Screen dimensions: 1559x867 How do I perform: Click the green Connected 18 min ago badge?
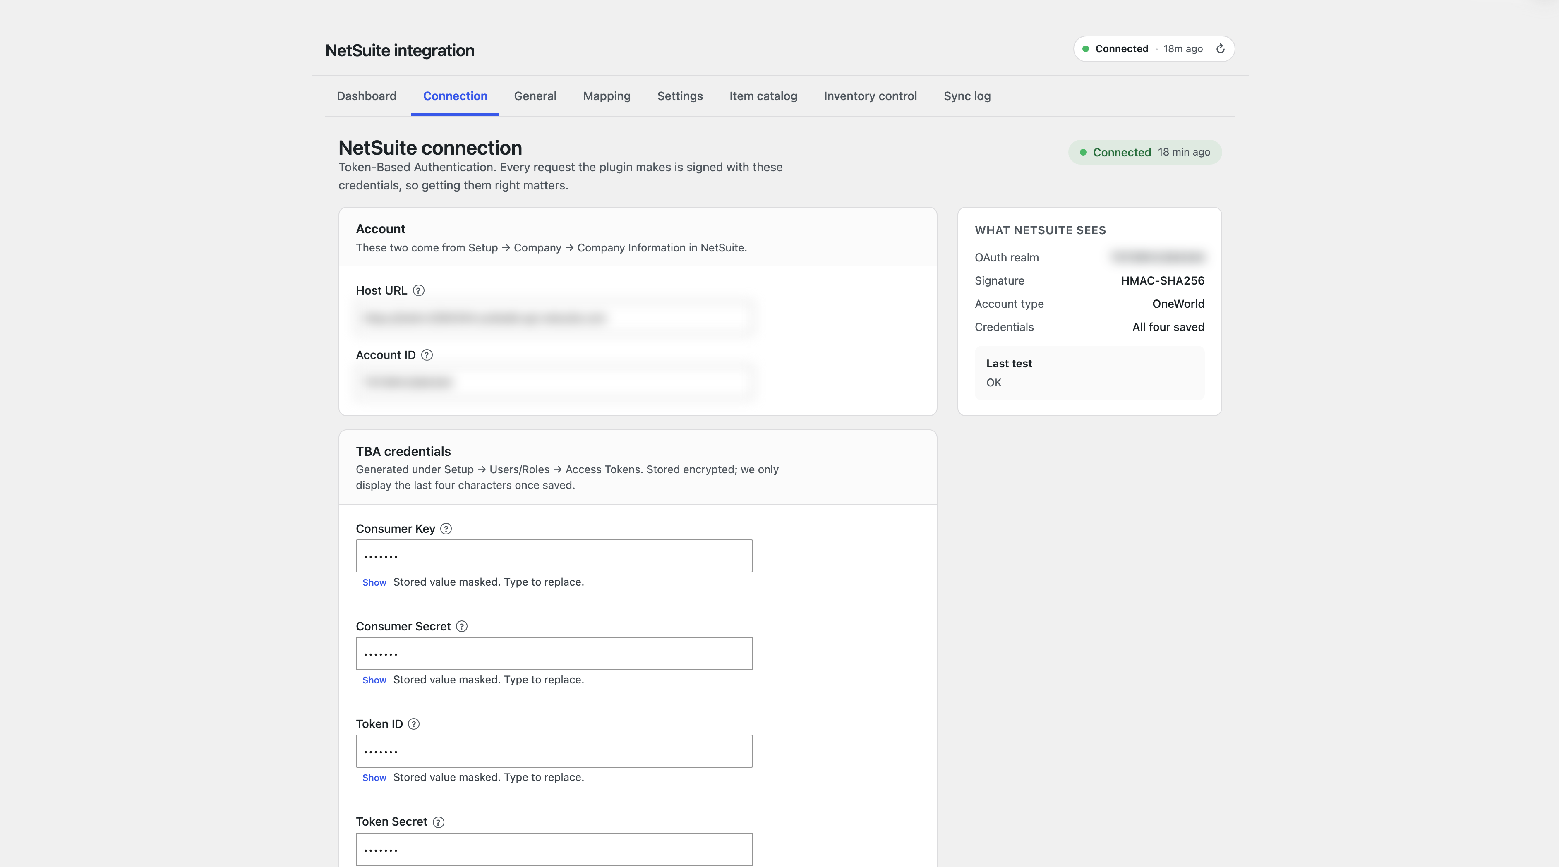pos(1145,153)
